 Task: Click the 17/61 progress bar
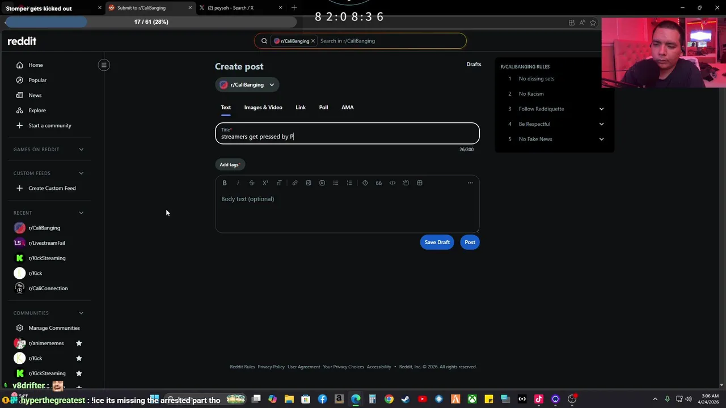[x=151, y=22]
